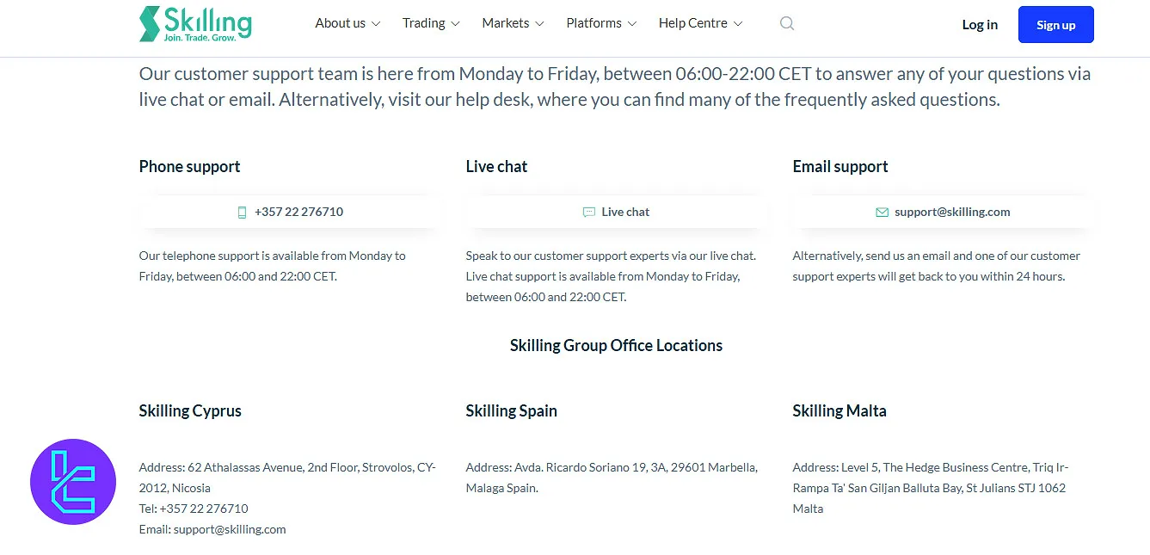The height and width of the screenshot is (555, 1150).
Task: Click the Skilling Cyprus heading
Action: (x=190, y=410)
